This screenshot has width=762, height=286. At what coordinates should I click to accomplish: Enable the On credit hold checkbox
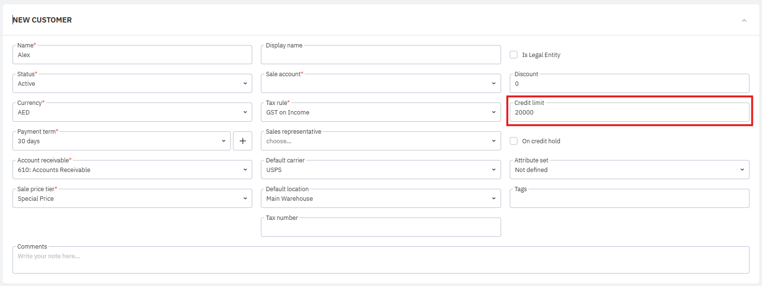[x=514, y=141]
